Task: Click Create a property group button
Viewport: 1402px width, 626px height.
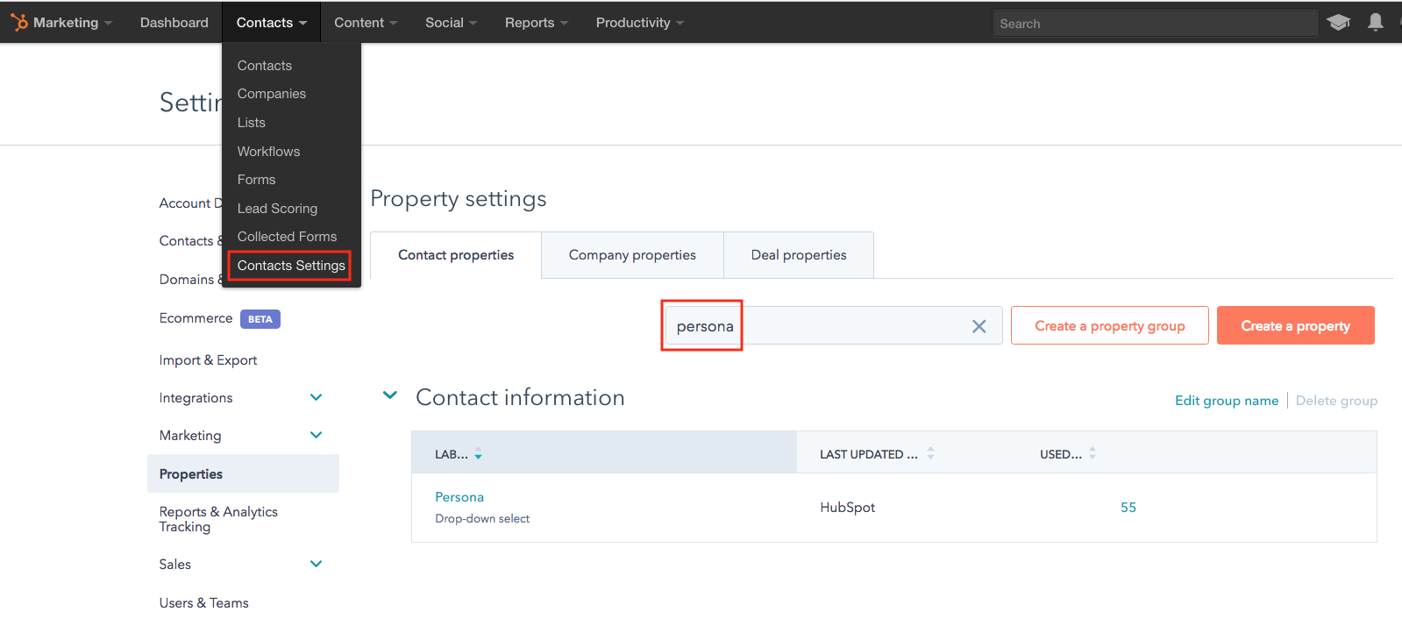Action: click(x=1109, y=326)
